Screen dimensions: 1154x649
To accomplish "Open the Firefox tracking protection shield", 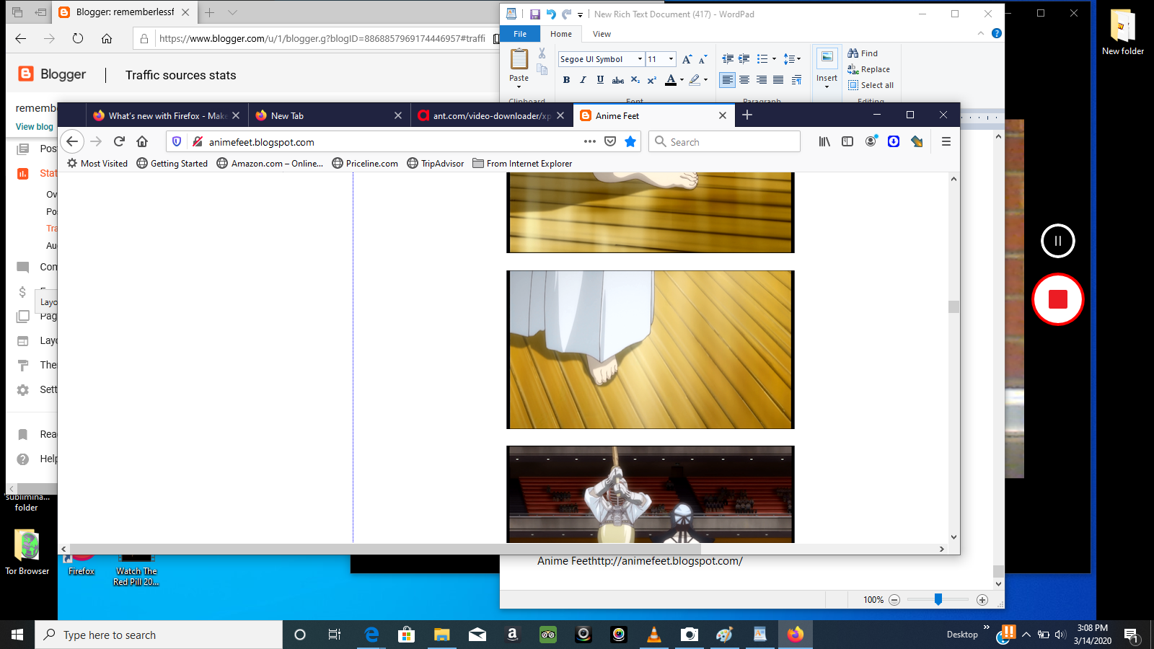I will [177, 142].
